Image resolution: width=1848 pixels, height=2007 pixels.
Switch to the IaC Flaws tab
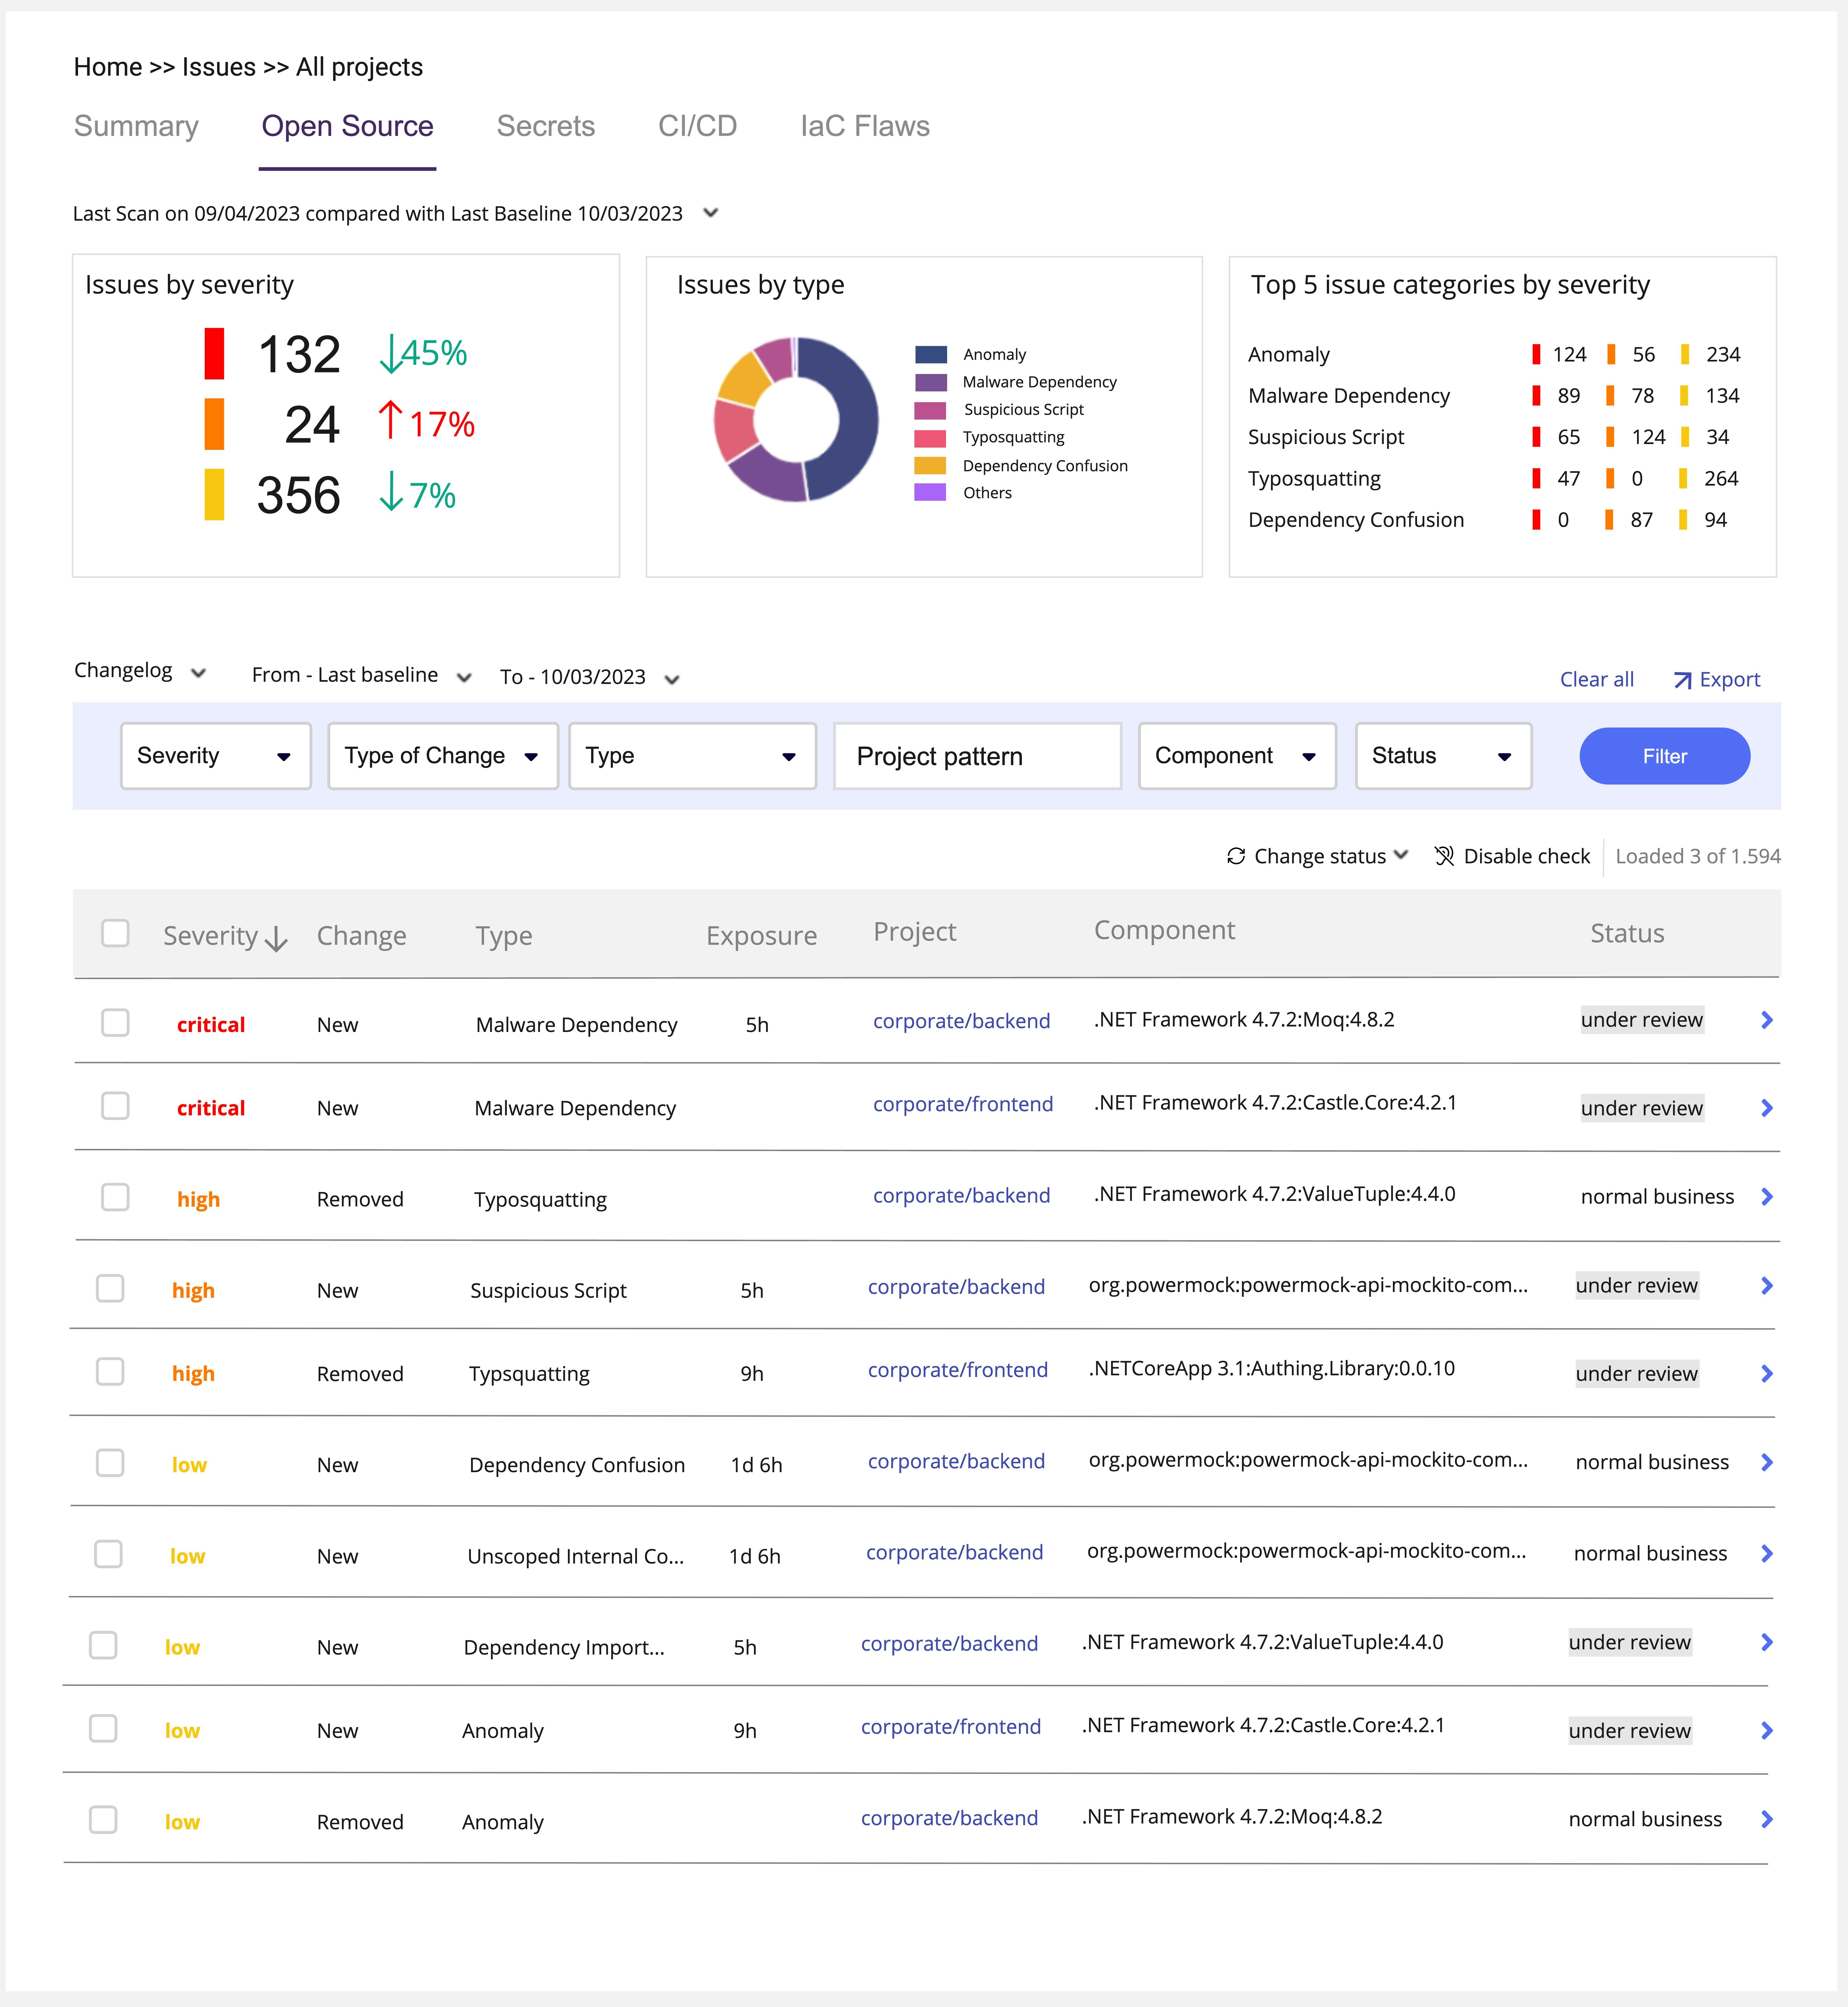click(865, 126)
